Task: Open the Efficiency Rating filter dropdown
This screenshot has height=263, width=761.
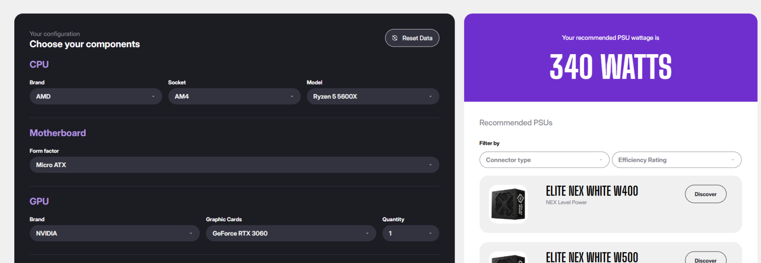Action: pyautogui.click(x=676, y=160)
